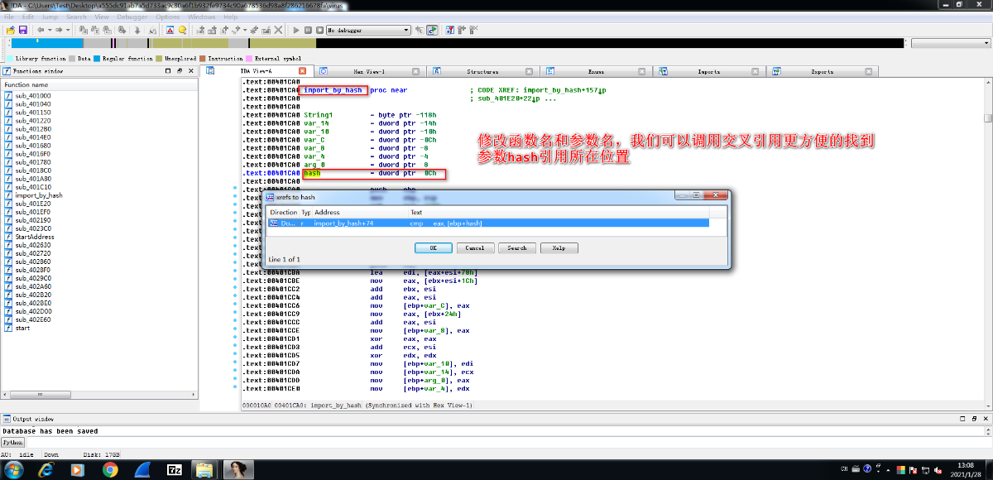The height and width of the screenshot is (480, 993).
Task: Switch to the Structures tab
Action: (482, 72)
